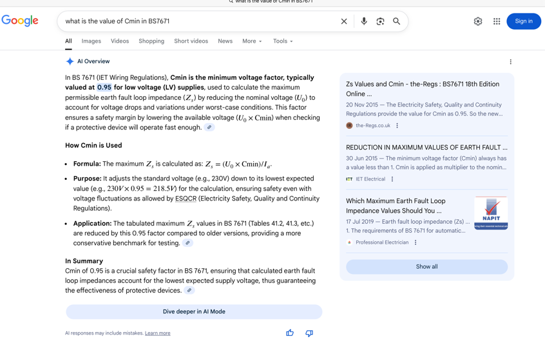Open the Google apps grid
This screenshot has width=545, height=343.
click(x=497, y=21)
